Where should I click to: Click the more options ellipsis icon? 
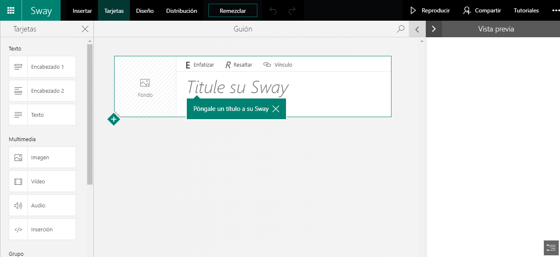[x=555, y=10]
